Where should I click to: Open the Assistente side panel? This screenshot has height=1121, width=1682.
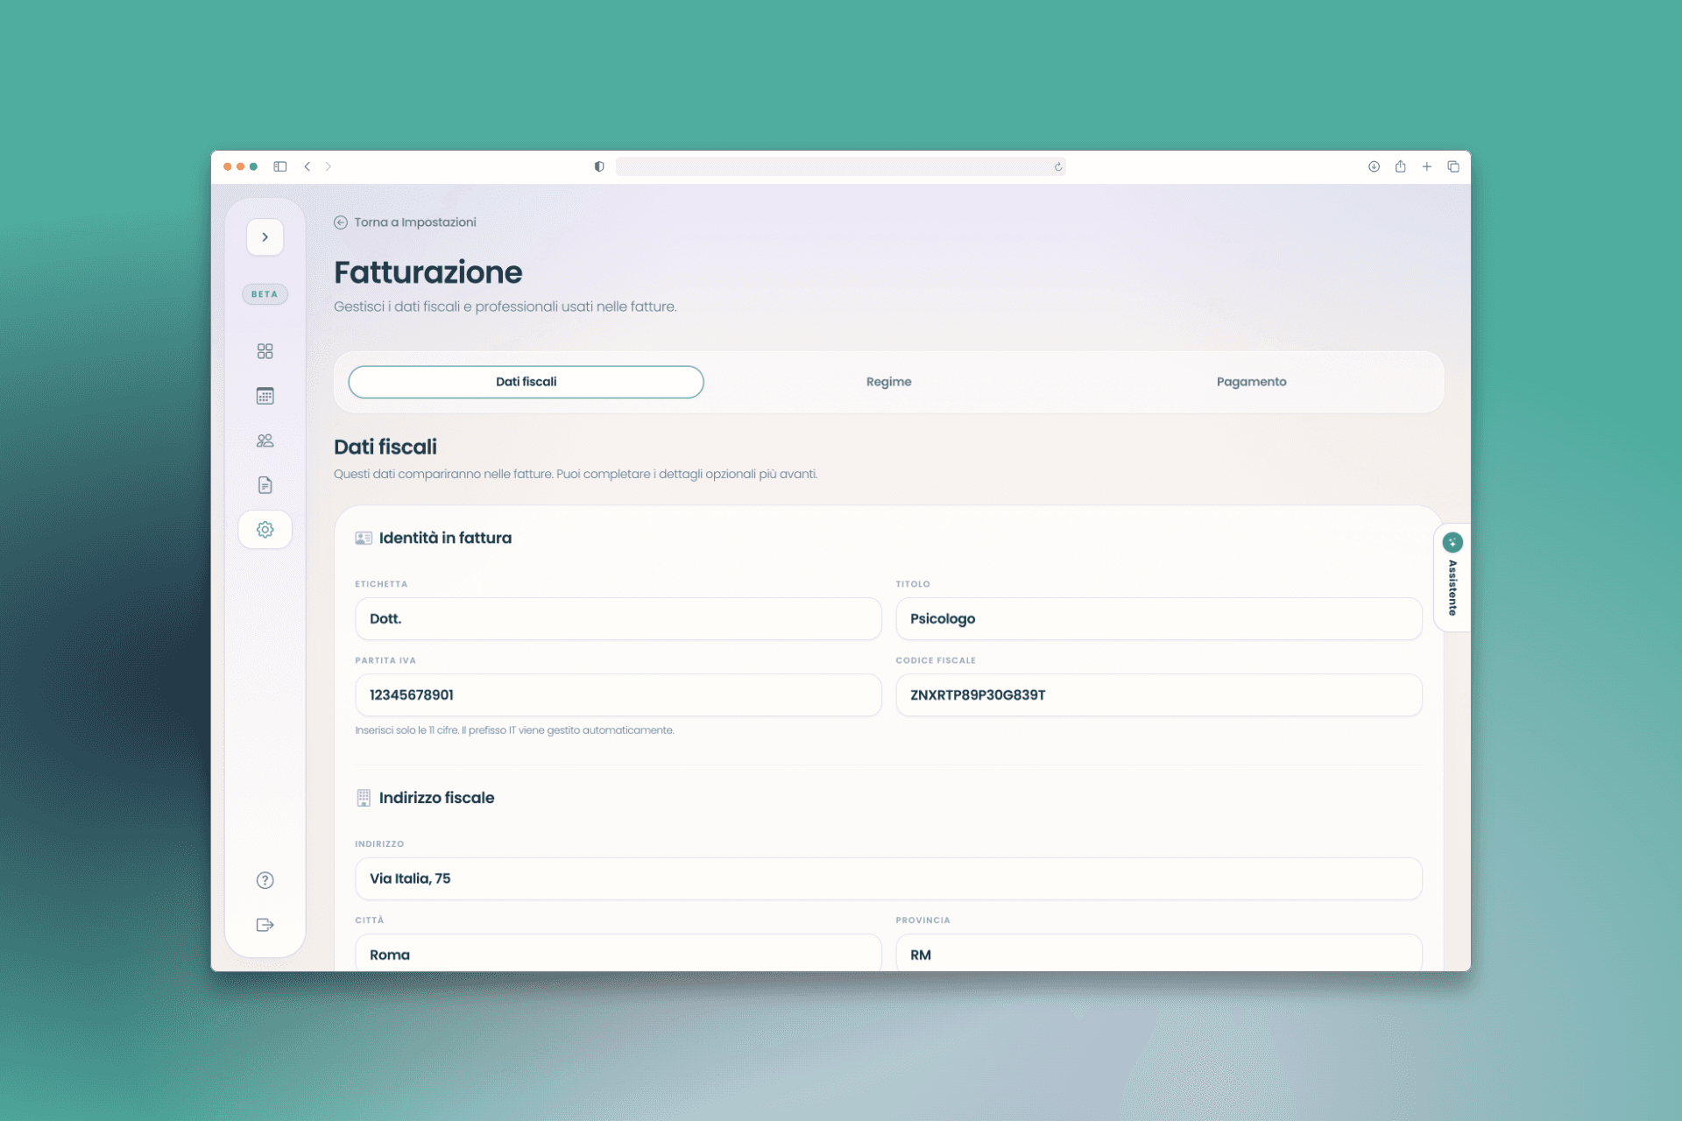1452,578
